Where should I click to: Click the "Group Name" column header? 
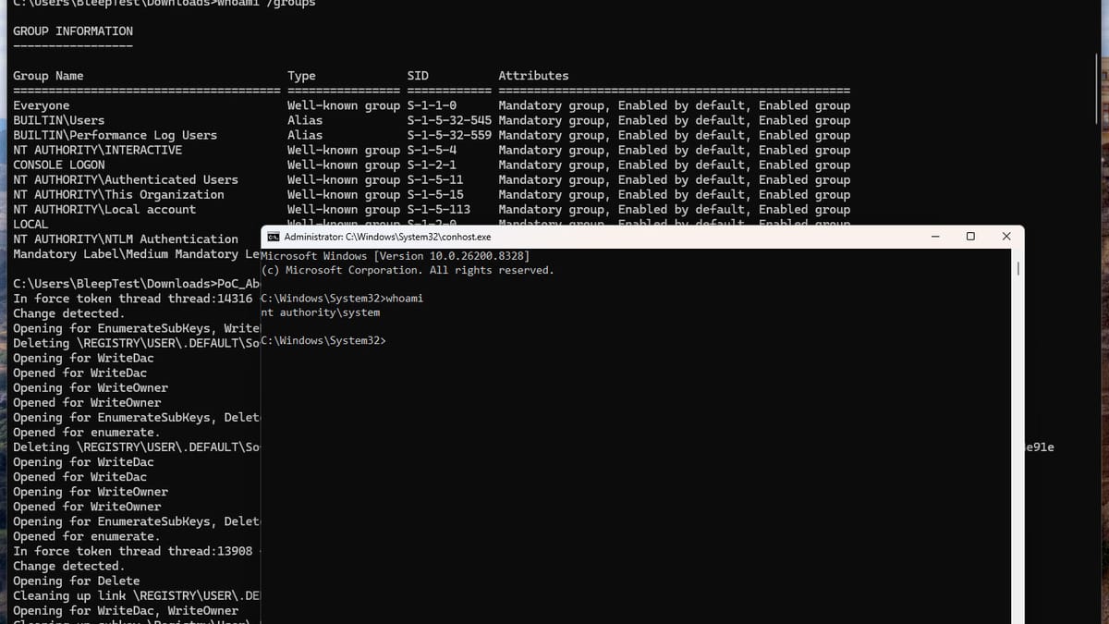tap(48, 76)
